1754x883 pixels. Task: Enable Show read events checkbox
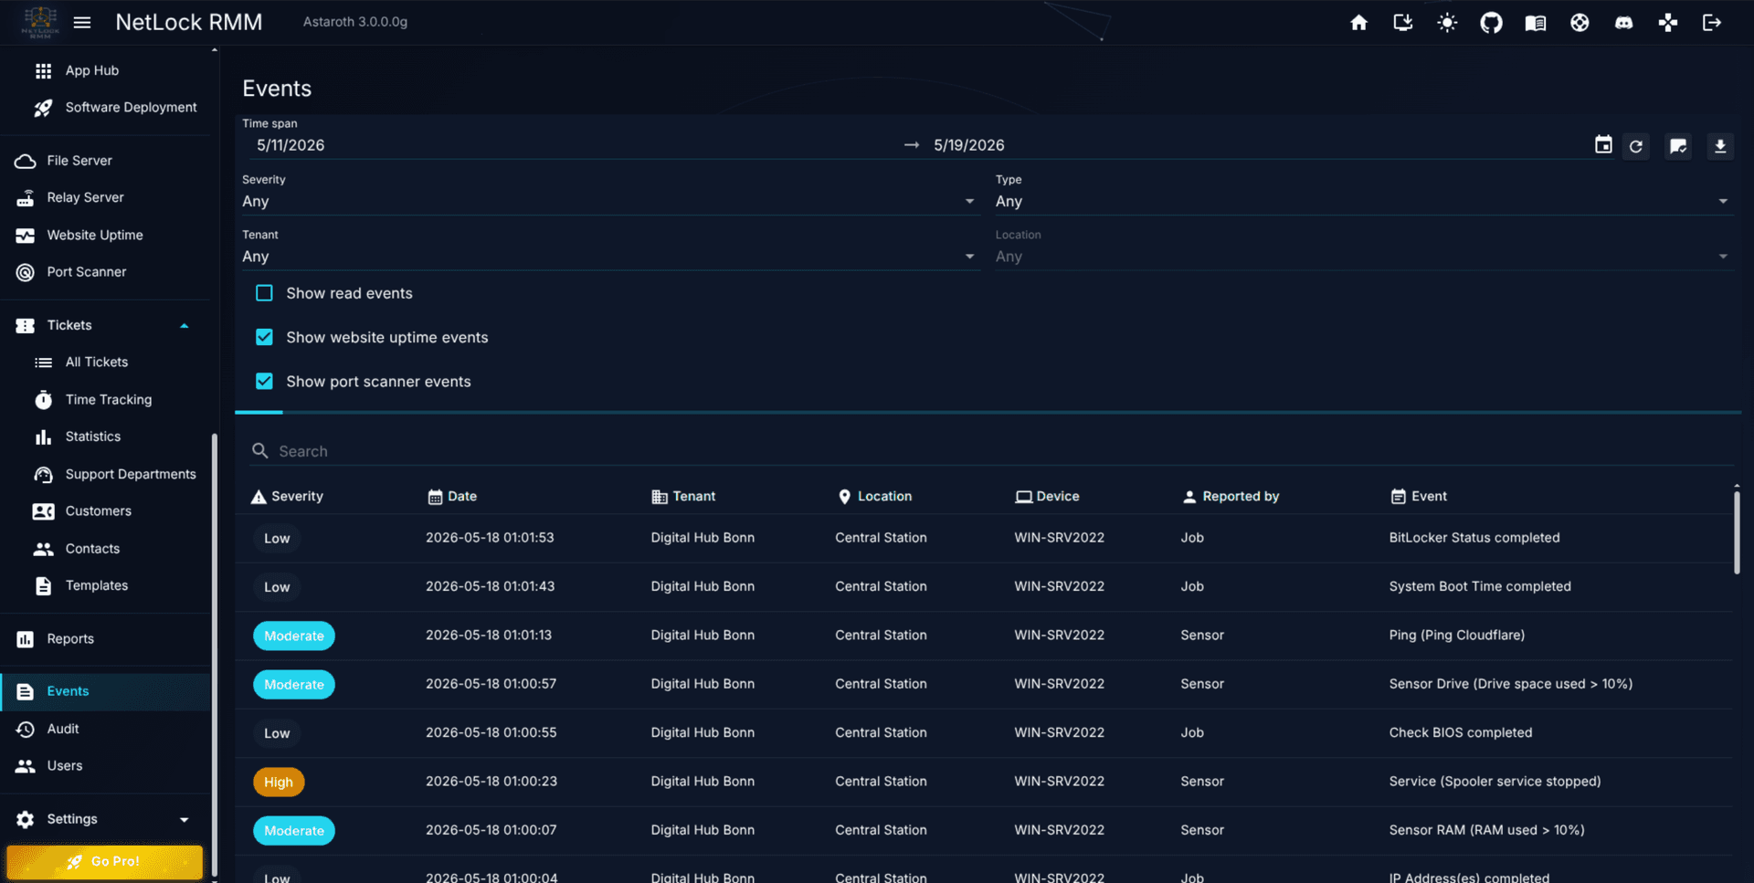264,293
